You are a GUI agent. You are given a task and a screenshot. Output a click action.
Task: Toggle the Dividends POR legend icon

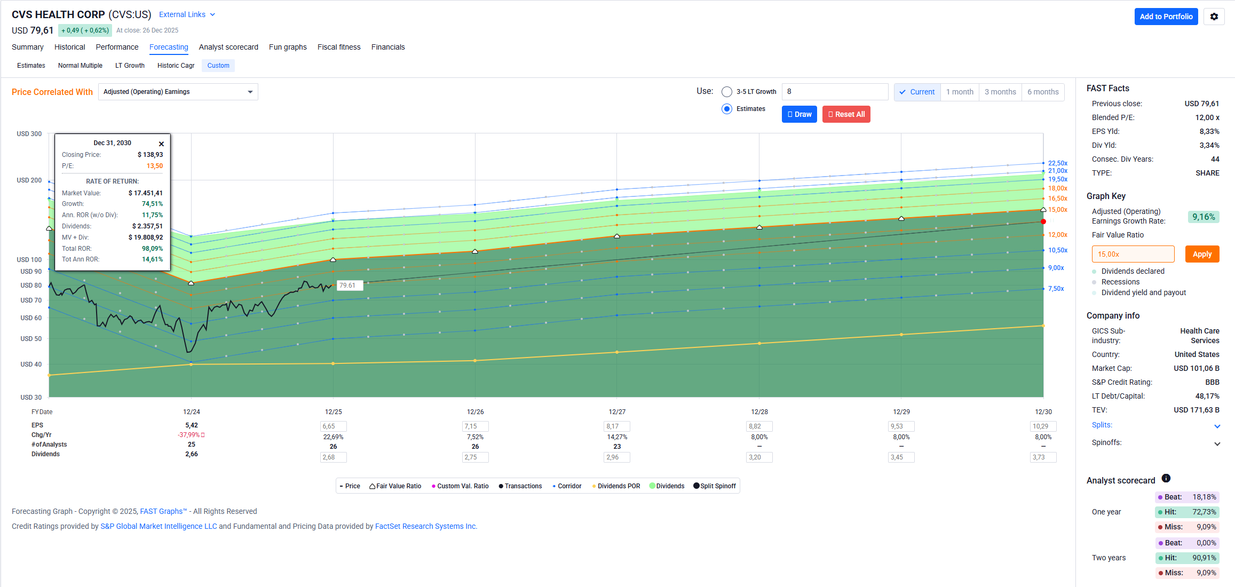coord(594,486)
